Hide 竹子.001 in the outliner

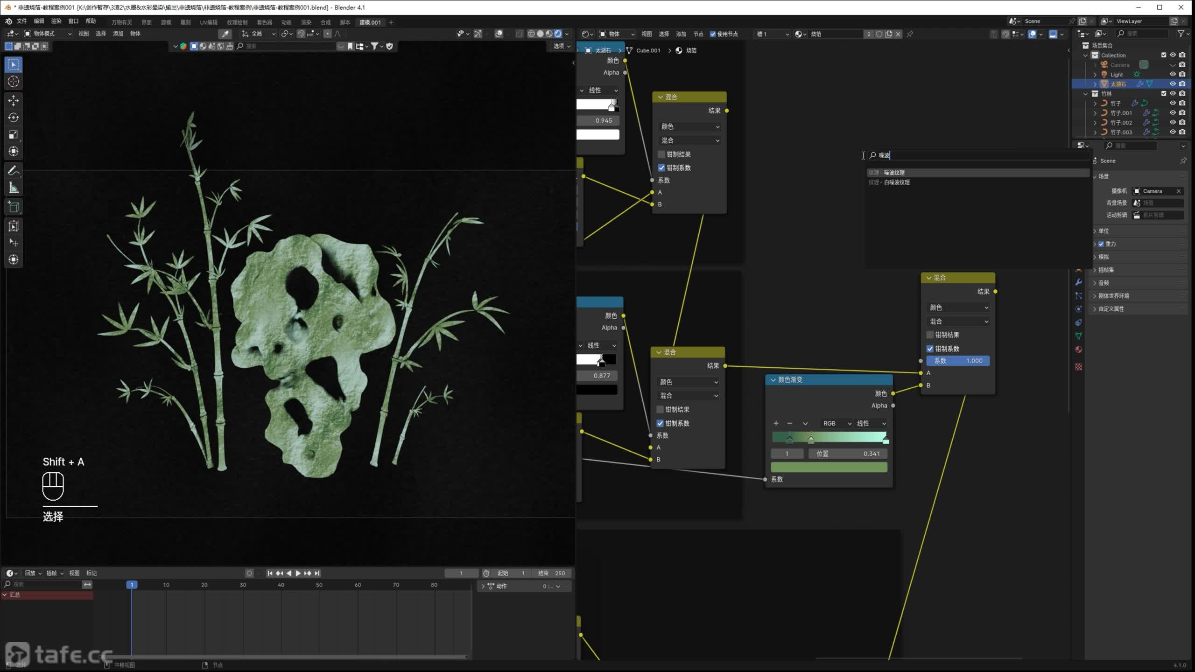(1172, 113)
